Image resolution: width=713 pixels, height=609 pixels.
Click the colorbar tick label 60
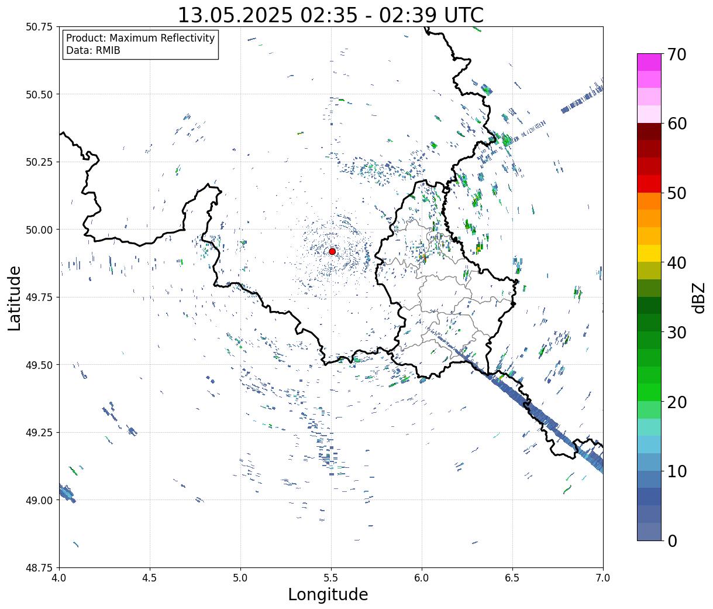pyautogui.click(x=677, y=124)
